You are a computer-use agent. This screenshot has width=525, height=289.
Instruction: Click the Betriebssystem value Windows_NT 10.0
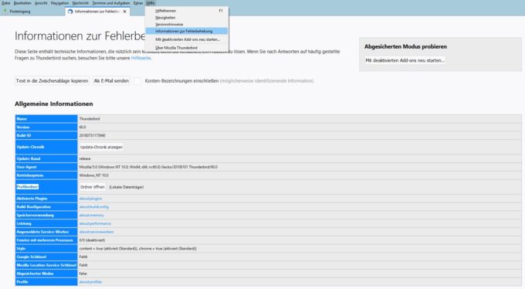pyautogui.click(x=94, y=175)
